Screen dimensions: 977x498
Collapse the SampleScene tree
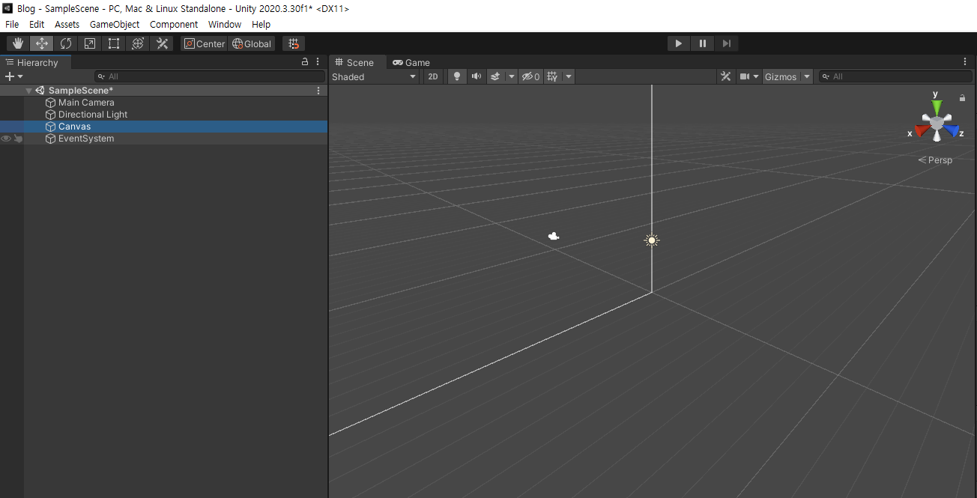28,91
